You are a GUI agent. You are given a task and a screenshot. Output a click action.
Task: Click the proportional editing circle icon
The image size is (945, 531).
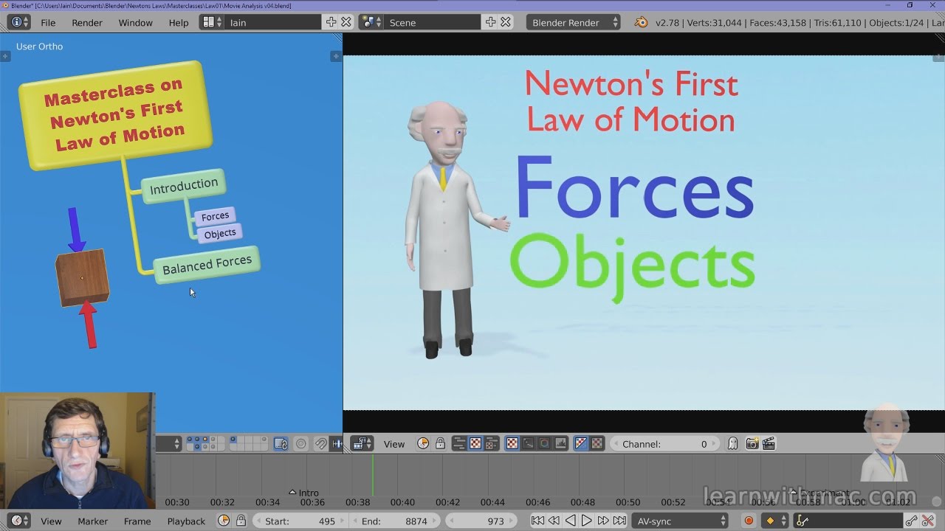coord(300,444)
